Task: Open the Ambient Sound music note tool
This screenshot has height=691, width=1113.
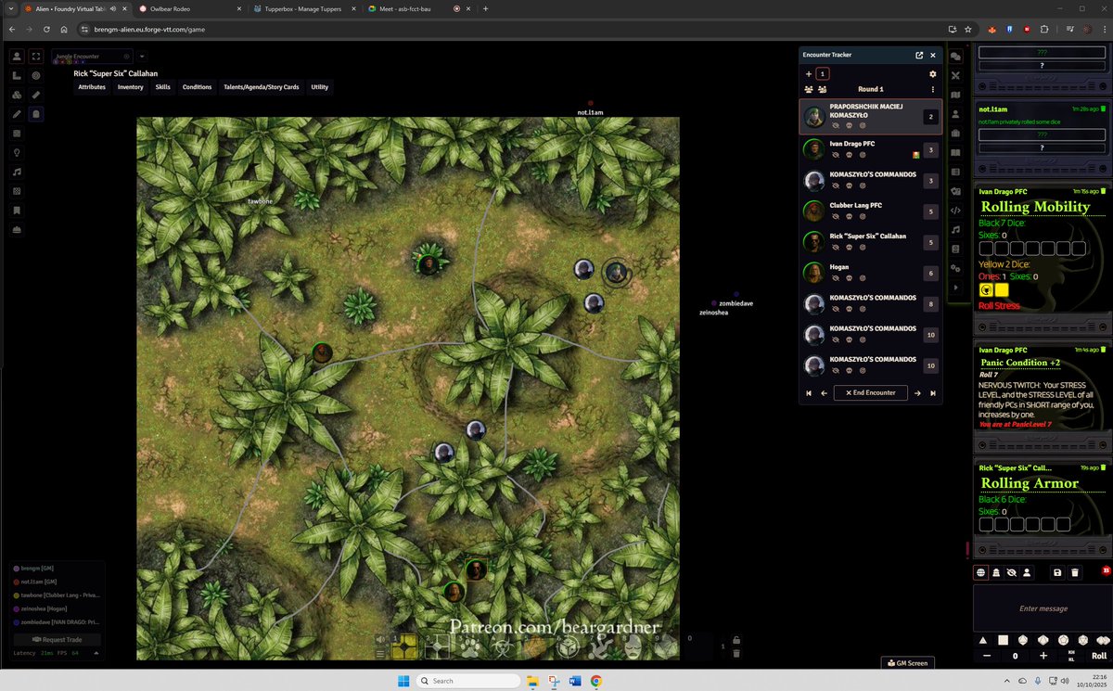Action: (17, 173)
